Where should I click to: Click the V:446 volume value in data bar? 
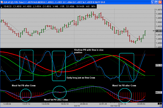pos(55,7)
